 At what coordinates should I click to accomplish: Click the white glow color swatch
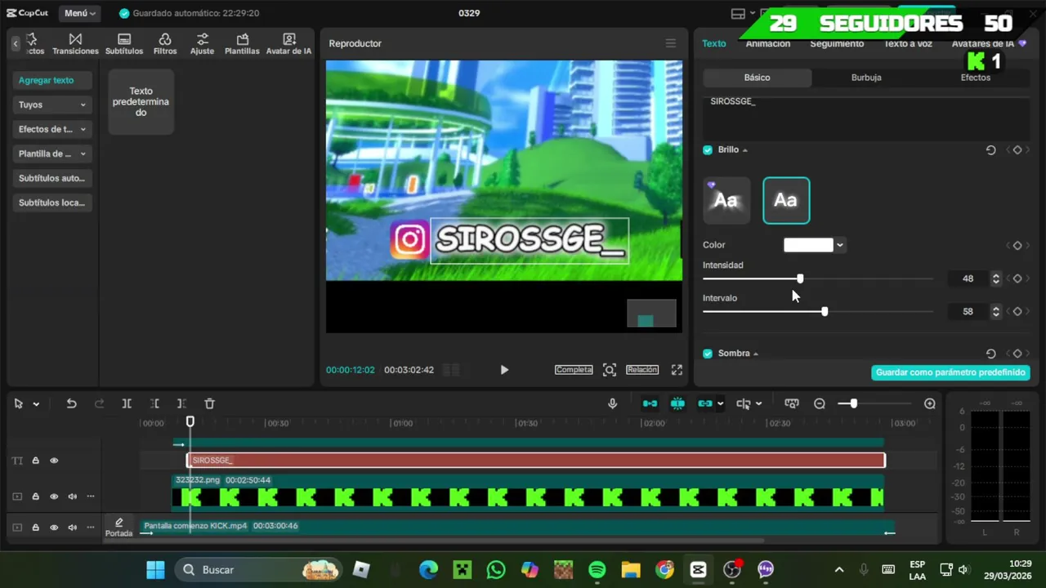coord(808,245)
